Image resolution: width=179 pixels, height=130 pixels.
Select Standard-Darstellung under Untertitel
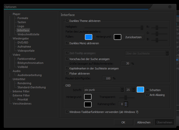(x=31, y=87)
